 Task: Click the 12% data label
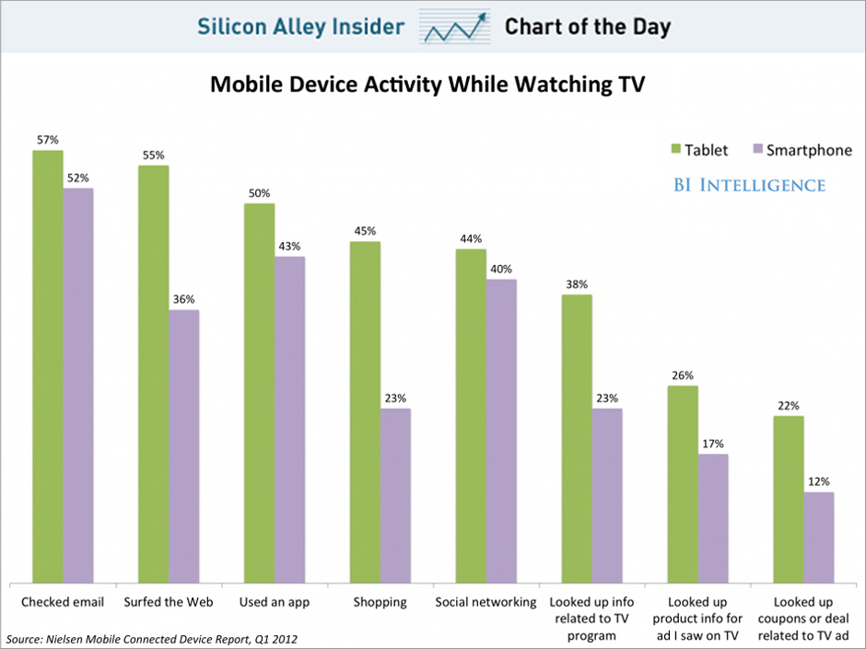tap(819, 481)
